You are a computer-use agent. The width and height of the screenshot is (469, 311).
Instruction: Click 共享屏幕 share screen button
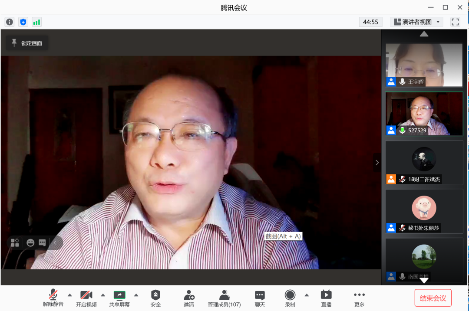click(119, 298)
